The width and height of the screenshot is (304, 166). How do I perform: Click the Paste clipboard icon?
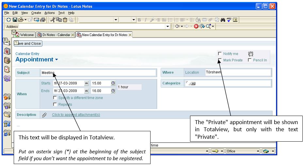pyautogui.click(x=65, y=20)
